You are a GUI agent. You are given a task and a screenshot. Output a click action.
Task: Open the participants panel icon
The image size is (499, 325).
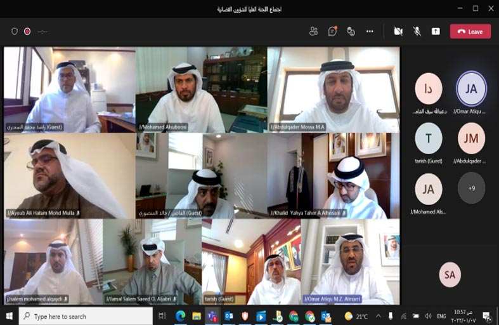[x=313, y=31]
